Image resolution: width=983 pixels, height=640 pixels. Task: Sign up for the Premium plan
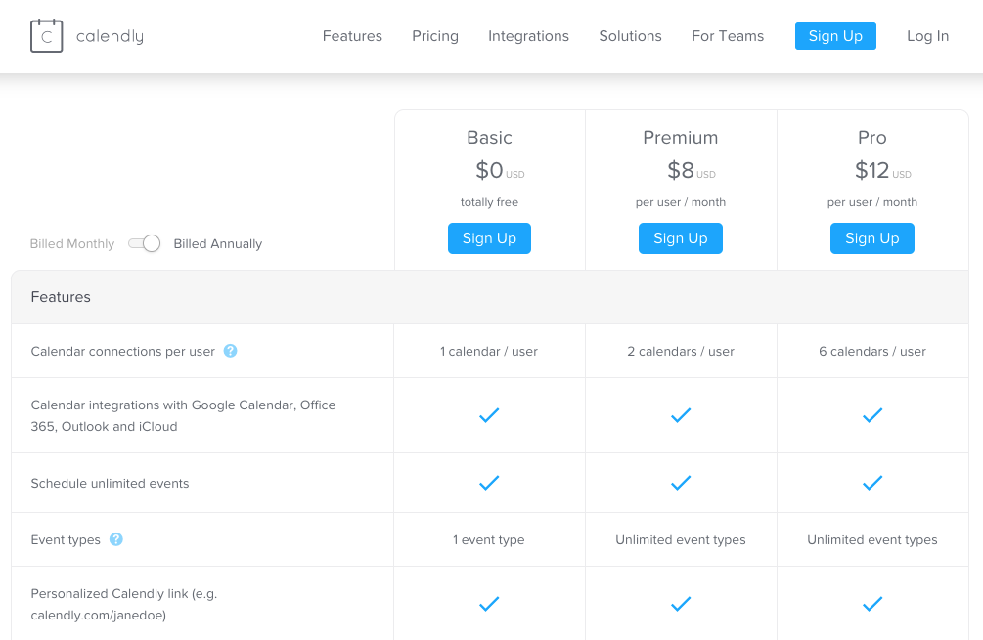[681, 238]
